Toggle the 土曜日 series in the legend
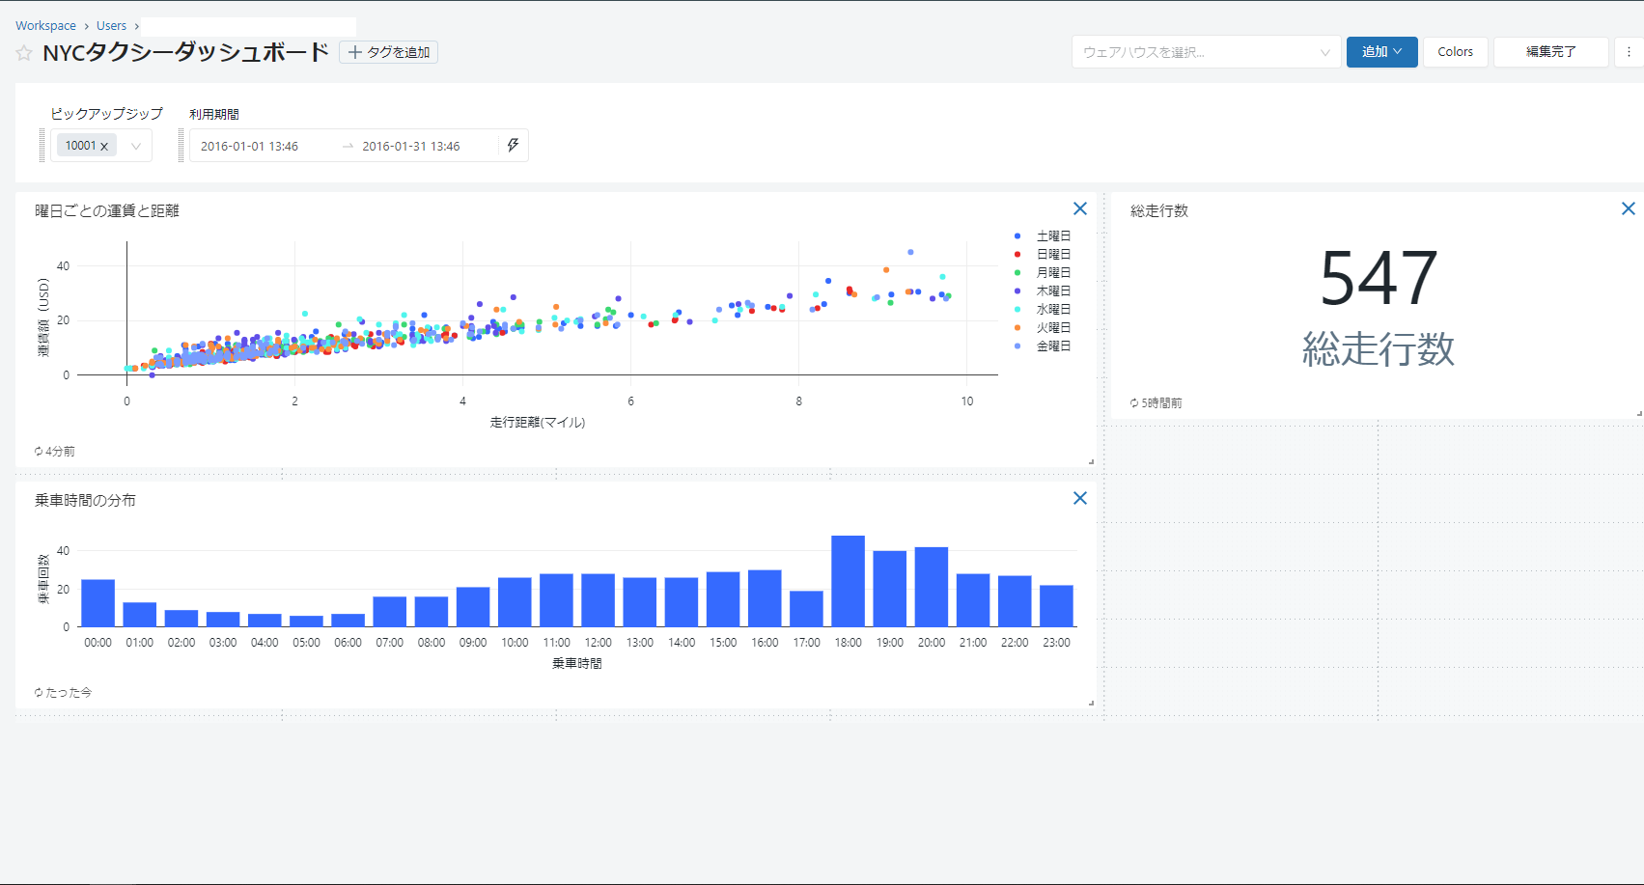Image resolution: width=1644 pixels, height=885 pixels. tap(1052, 236)
